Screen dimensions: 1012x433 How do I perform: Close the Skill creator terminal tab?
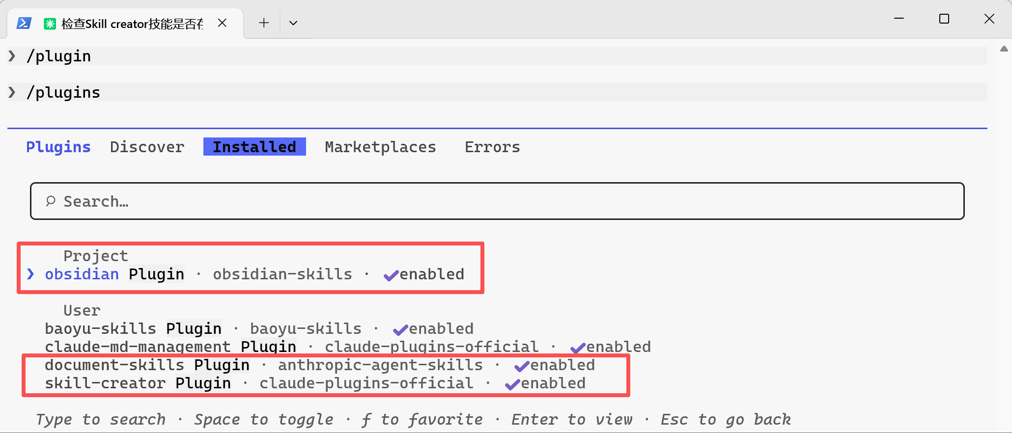pos(222,23)
